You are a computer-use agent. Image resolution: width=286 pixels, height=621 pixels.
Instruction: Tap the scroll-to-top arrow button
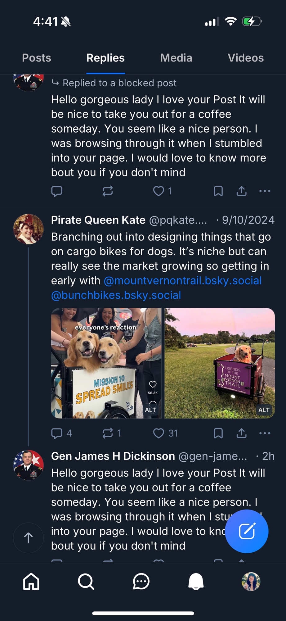(29, 538)
